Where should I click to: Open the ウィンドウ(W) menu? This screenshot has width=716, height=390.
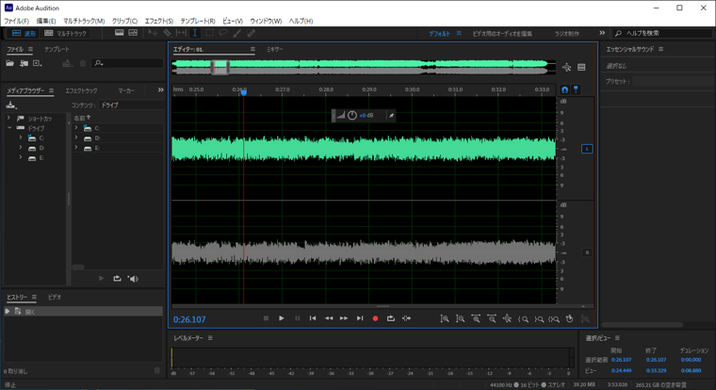[x=266, y=21]
